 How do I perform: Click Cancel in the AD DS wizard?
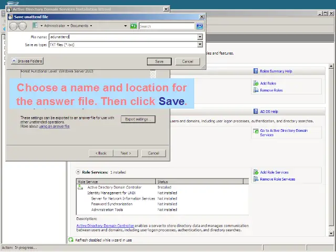pyautogui.click(x=153, y=153)
